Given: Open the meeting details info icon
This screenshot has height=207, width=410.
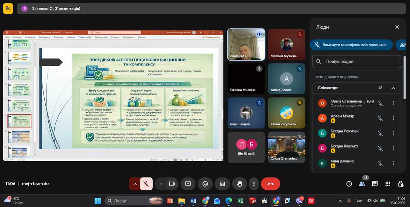Looking at the screenshot, I should 349,184.
